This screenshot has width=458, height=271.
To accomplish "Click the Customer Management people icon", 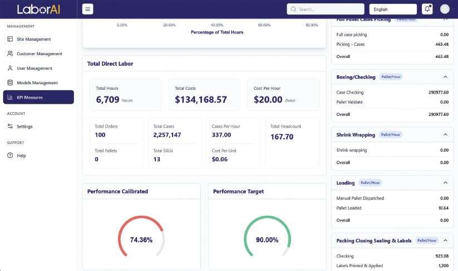I will 10,54.
